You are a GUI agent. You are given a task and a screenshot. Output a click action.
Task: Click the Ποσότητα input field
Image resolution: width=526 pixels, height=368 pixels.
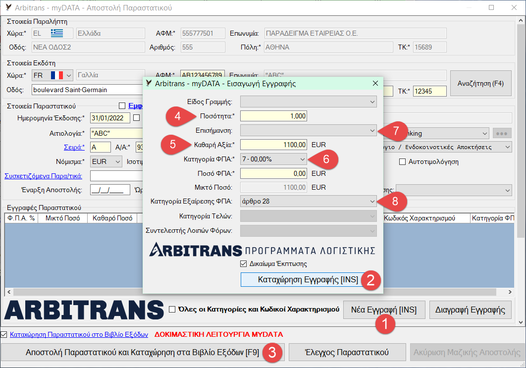(x=273, y=116)
